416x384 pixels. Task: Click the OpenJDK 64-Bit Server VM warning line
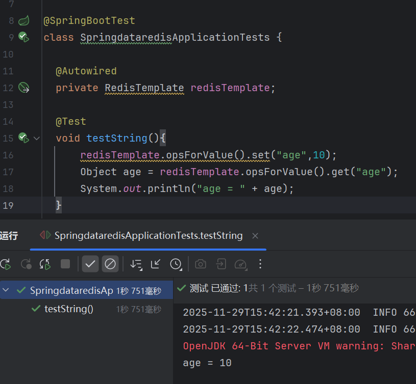(x=299, y=346)
